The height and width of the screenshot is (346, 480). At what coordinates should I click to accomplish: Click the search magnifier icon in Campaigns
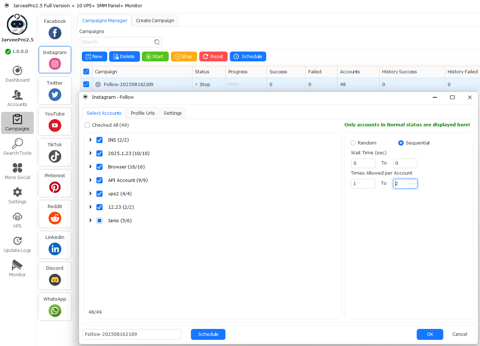157,42
